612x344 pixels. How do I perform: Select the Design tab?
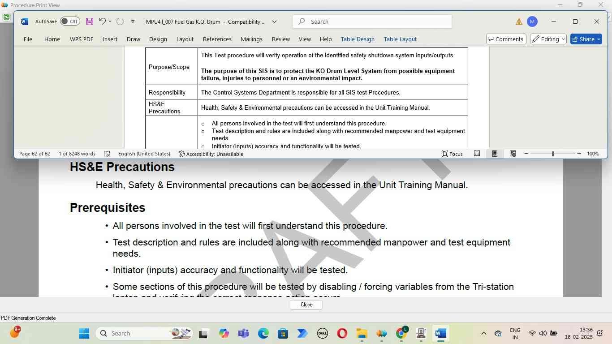(x=158, y=39)
